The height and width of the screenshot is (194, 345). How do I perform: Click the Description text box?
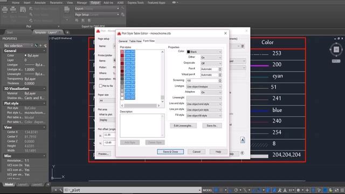click(x=142, y=126)
